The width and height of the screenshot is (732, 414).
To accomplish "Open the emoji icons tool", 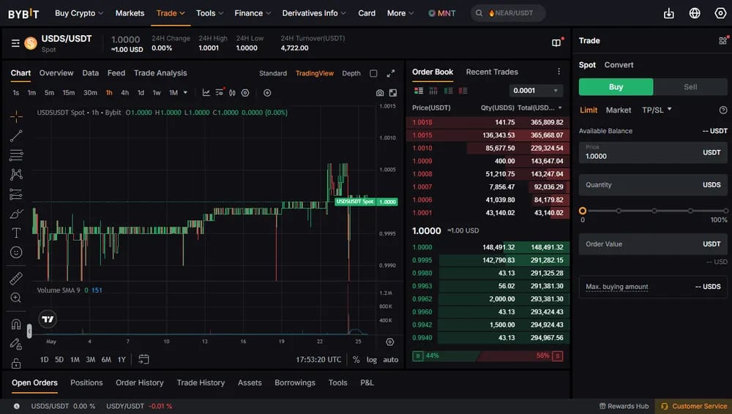I will [x=16, y=252].
